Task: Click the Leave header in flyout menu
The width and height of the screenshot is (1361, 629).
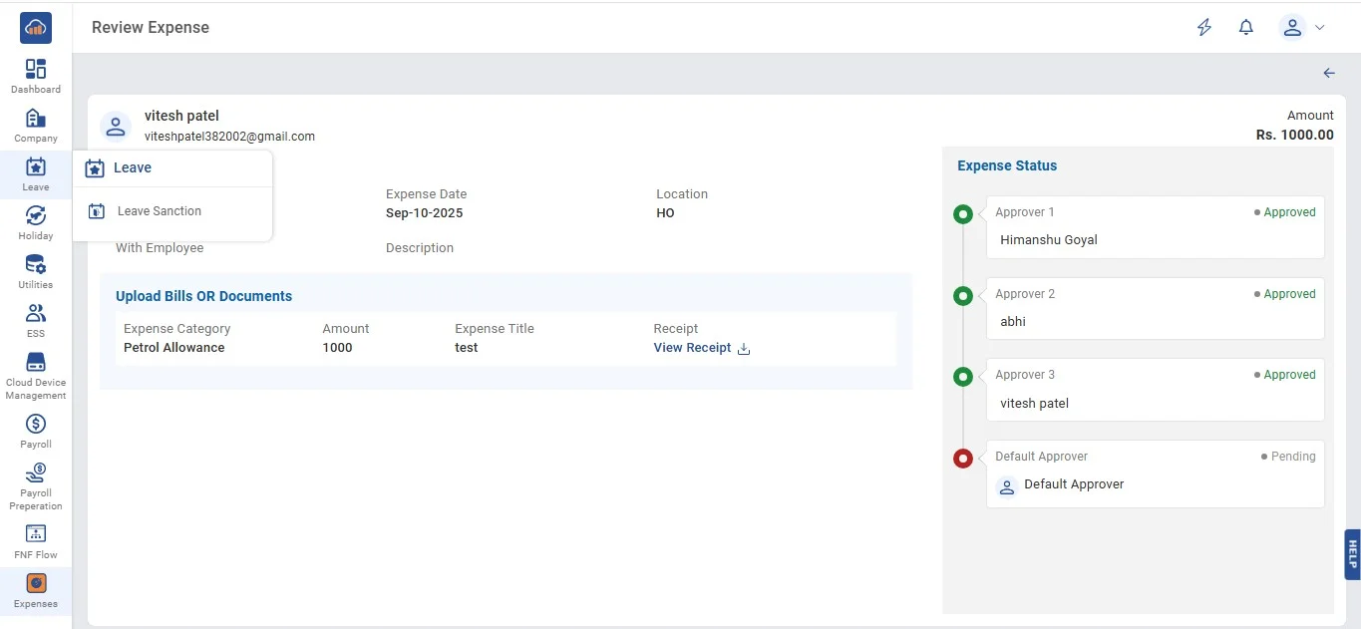Action: 132,167
